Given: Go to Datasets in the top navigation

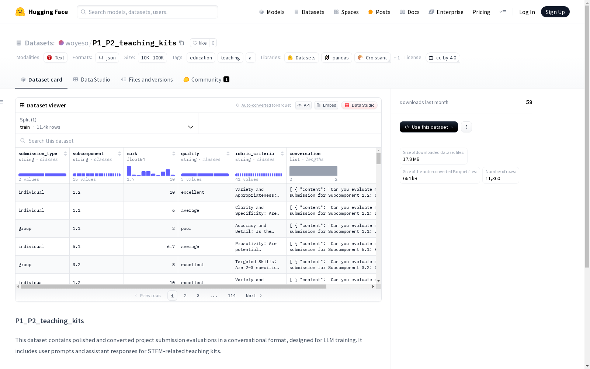Looking at the screenshot, I should (x=309, y=12).
